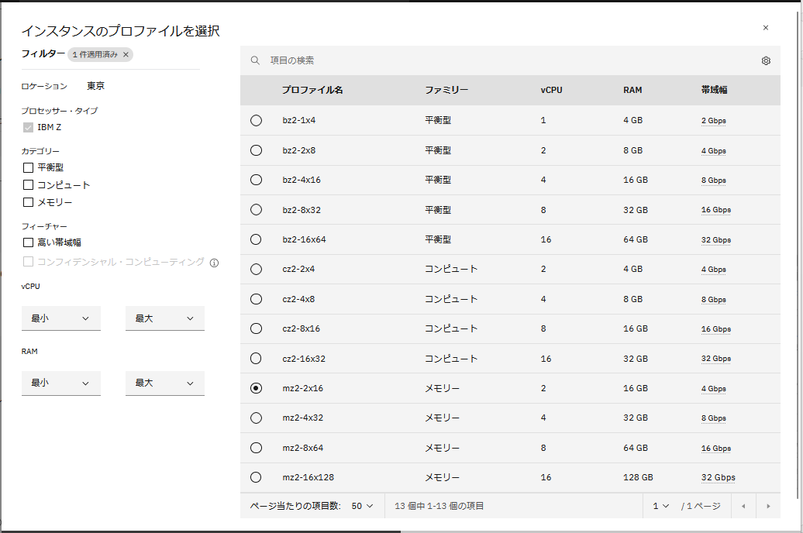This screenshot has height=533, width=803.
Task: Open page number dropdown
Action: [x=661, y=506]
